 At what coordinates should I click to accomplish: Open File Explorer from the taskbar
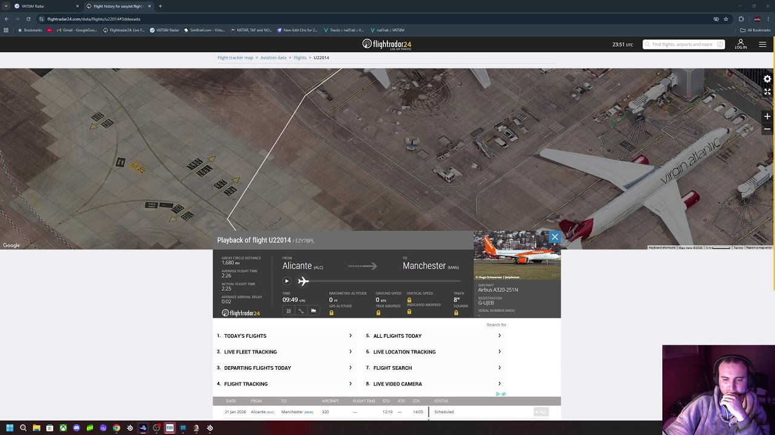(x=36, y=428)
